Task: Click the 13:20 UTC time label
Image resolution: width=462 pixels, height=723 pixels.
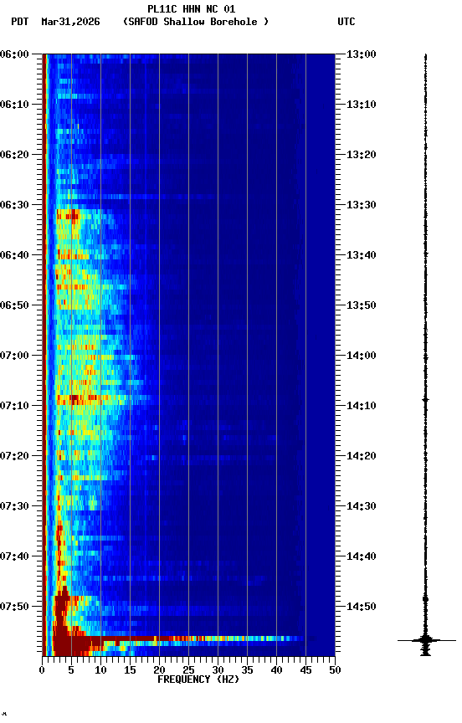Action: click(x=362, y=155)
